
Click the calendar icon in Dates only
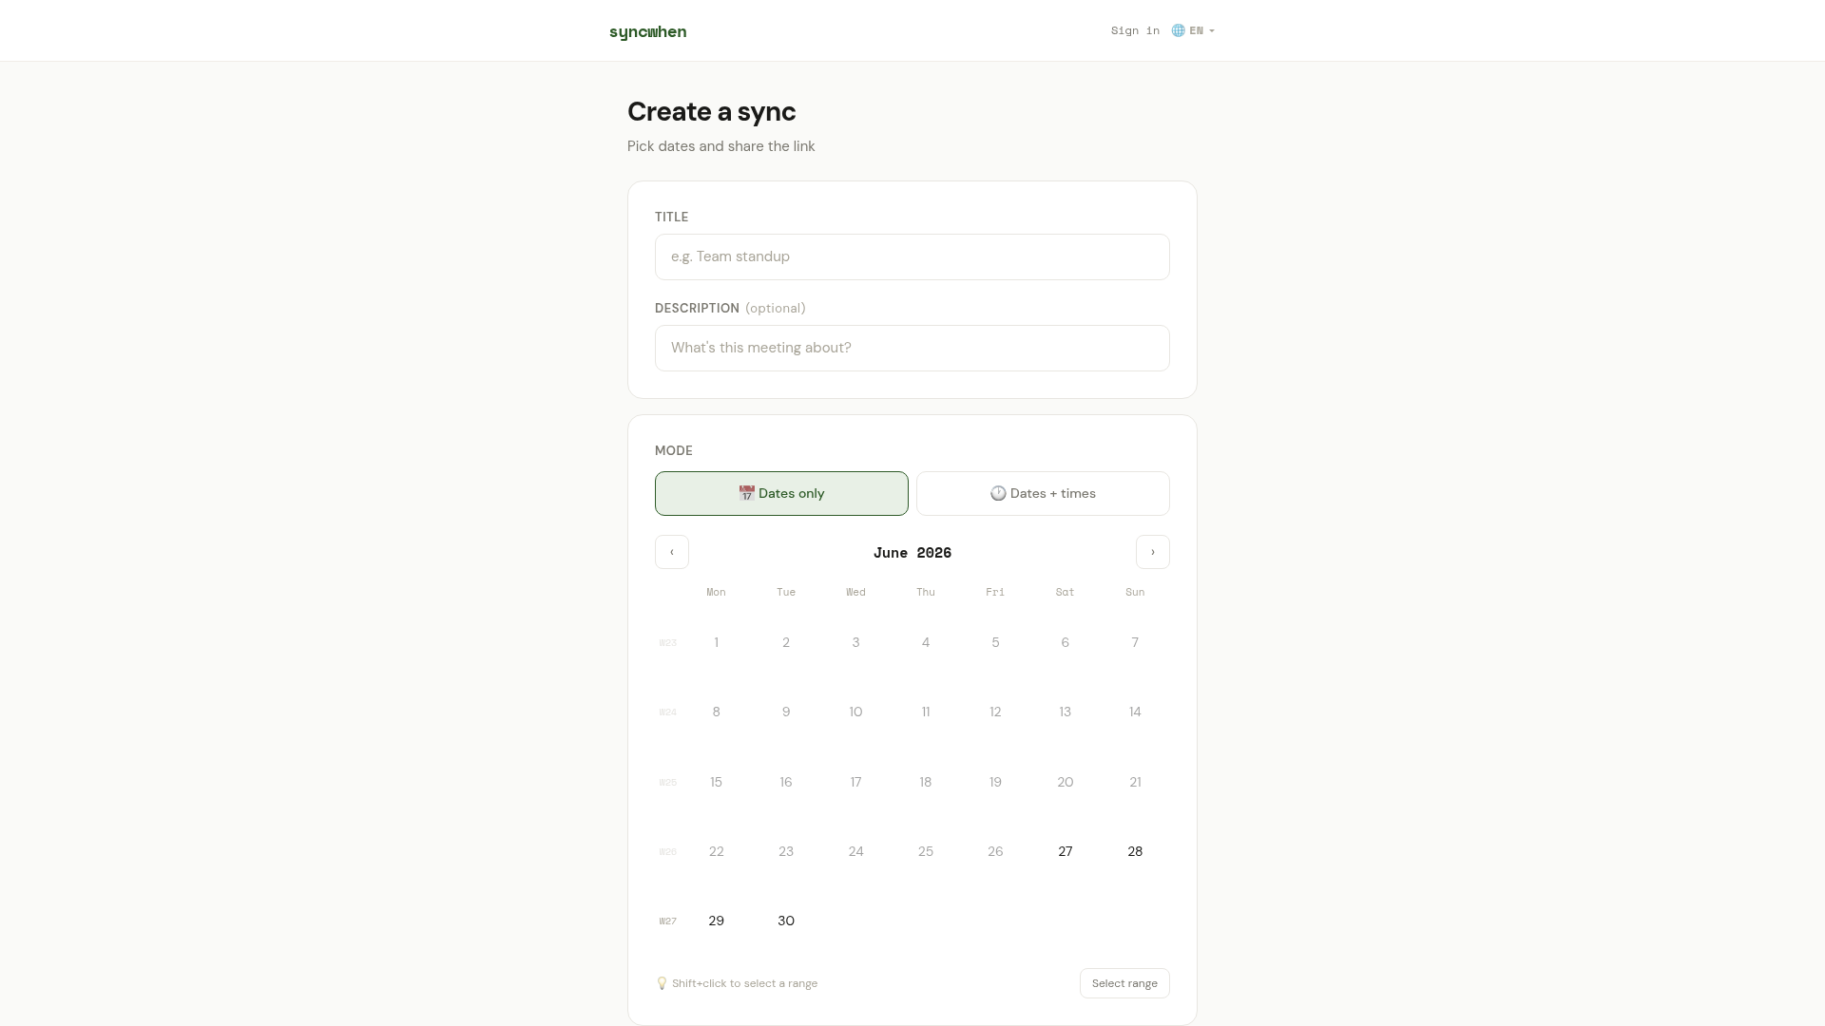[x=746, y=493]
